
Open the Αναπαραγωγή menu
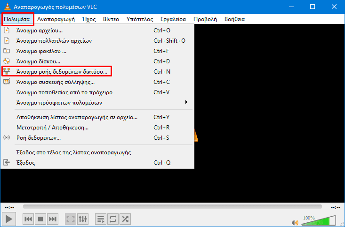coord(56,19)
